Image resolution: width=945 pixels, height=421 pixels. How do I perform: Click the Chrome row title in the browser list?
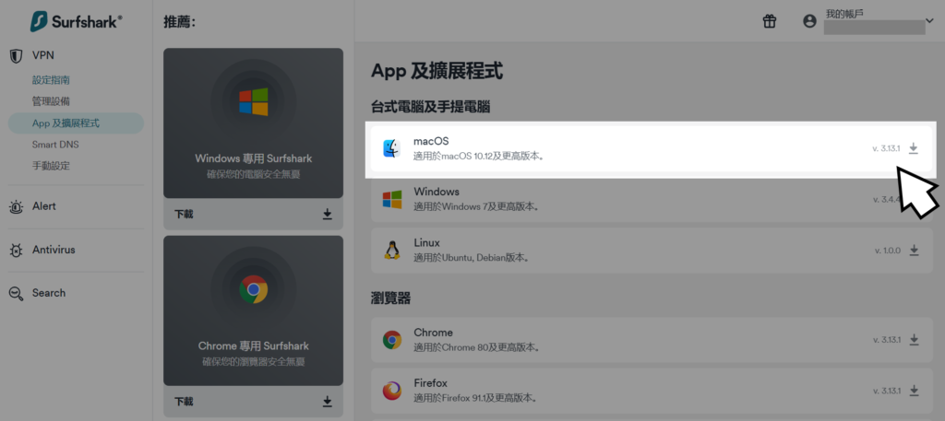coord(433,333)
